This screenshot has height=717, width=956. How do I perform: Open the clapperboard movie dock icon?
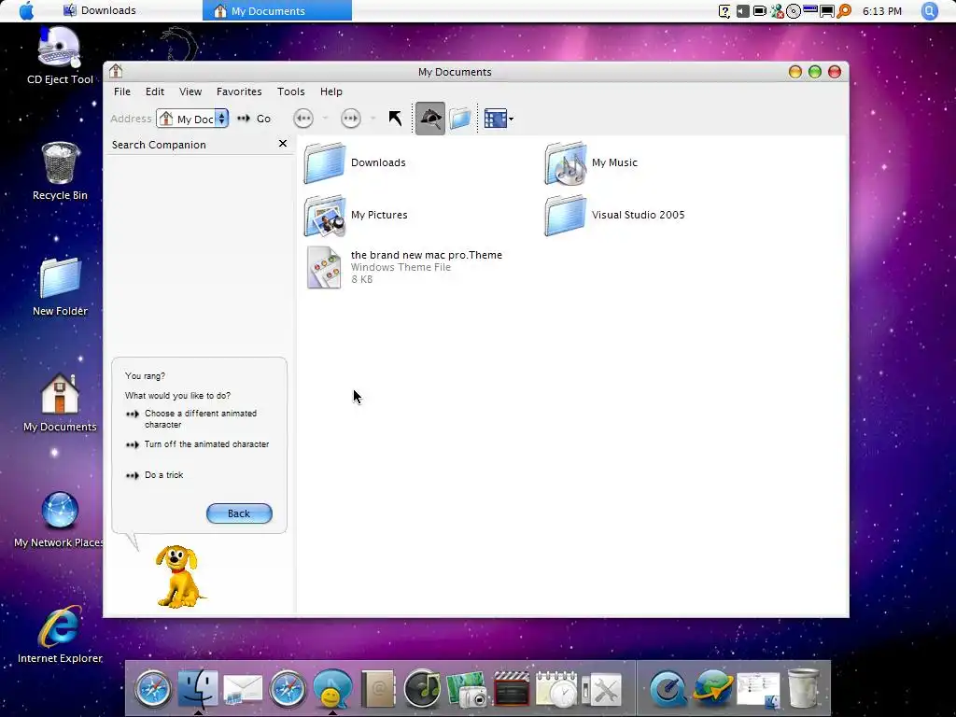512,689
